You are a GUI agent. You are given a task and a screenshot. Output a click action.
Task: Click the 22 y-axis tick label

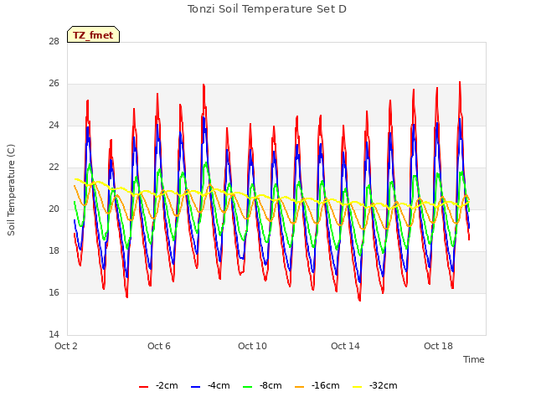[x=54, y=167]
